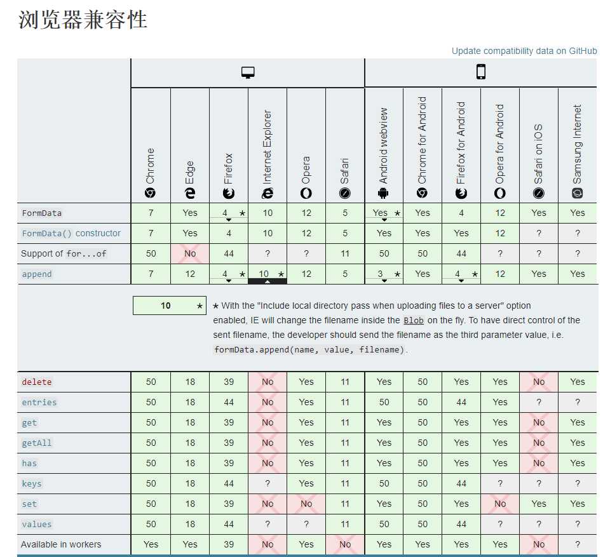Click the Chrome for Android icon

(x=423, y=193)
